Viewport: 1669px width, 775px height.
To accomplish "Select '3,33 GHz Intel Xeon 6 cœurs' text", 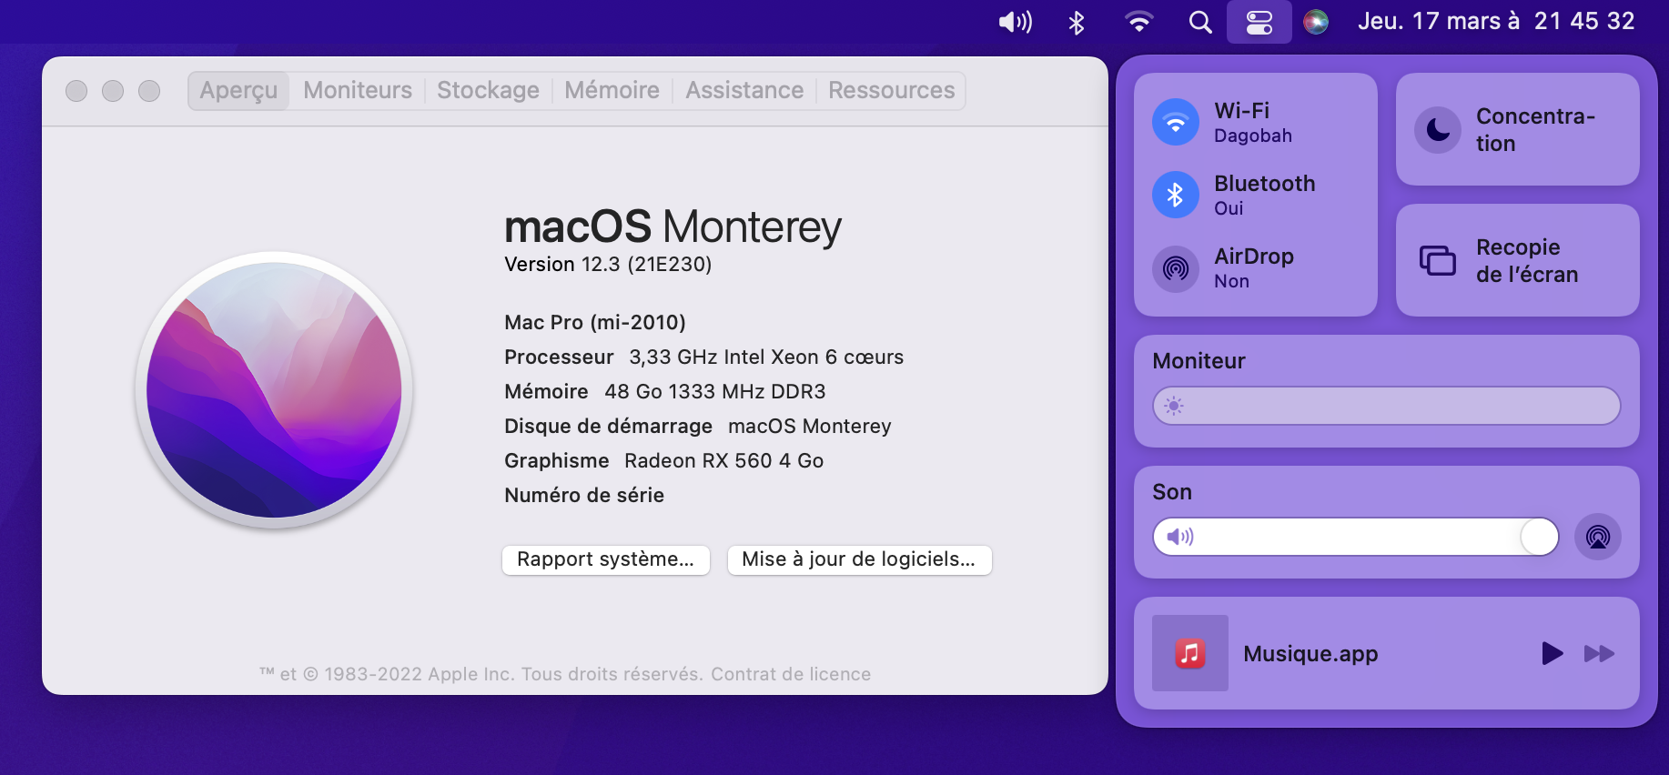I will pos(766,357).
